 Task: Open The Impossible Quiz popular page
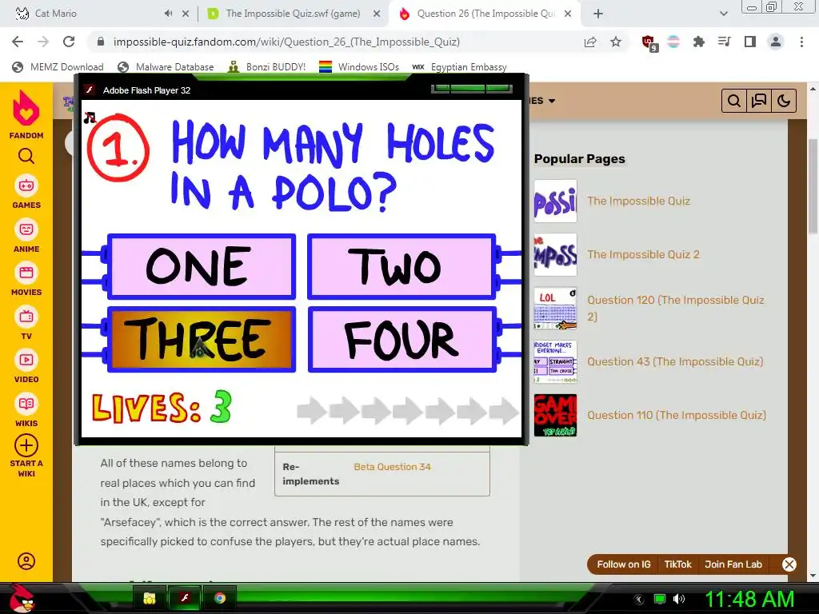(638, 201)
